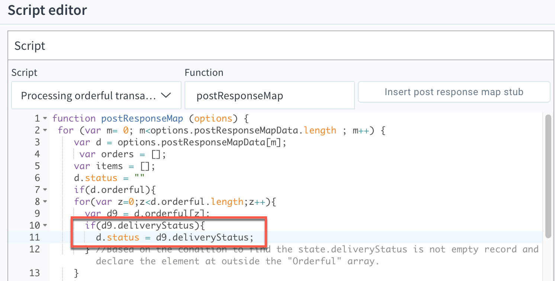Place cursor on 'var orders = [];' line
Viewport: 555px width, 281px height.
[x=122, y=154]
